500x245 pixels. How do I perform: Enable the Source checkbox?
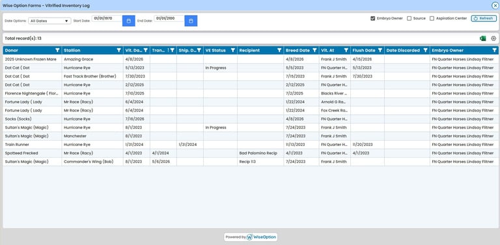coord(409,18)
